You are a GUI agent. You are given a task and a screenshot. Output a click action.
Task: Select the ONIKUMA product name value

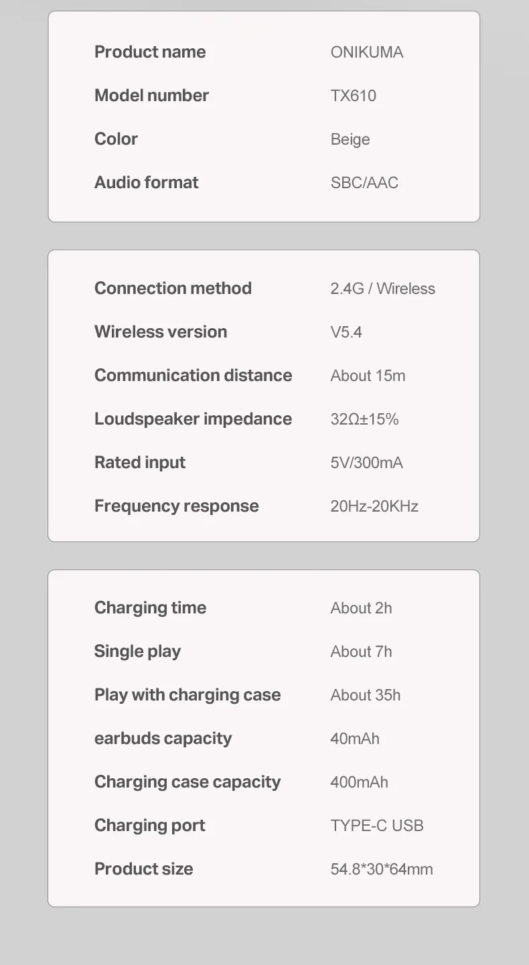point(367,52)
